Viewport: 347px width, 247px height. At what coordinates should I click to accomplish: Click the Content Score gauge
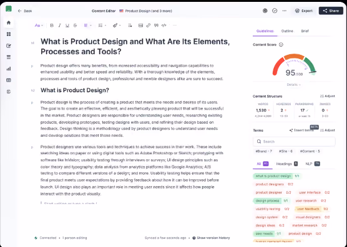(x=294, y=65)
